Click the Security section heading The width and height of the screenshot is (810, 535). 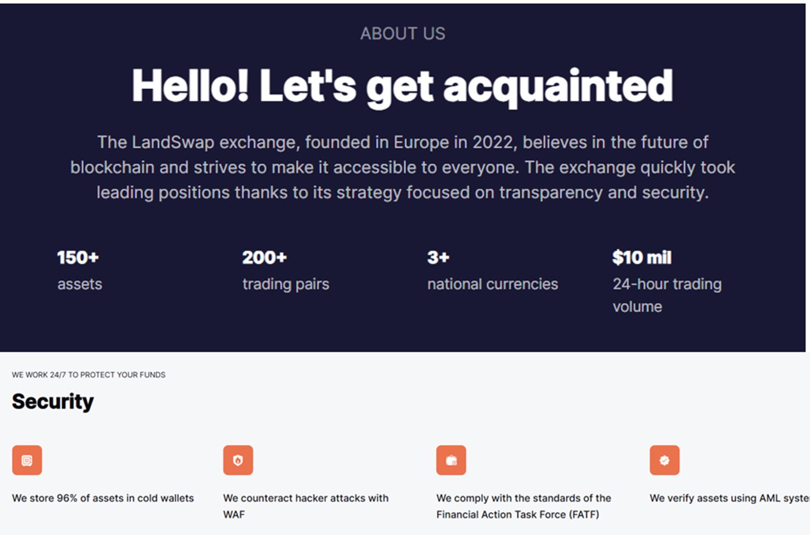pyautogui.click(x=53, y=402)
